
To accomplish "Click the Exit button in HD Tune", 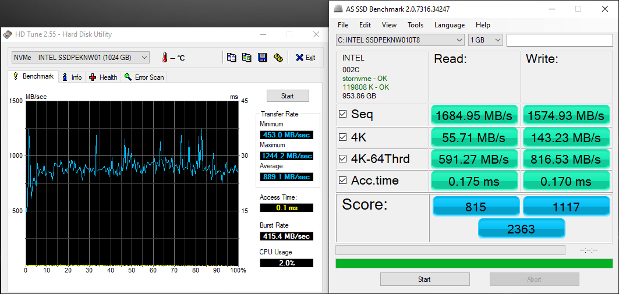I will pos(305,58).
